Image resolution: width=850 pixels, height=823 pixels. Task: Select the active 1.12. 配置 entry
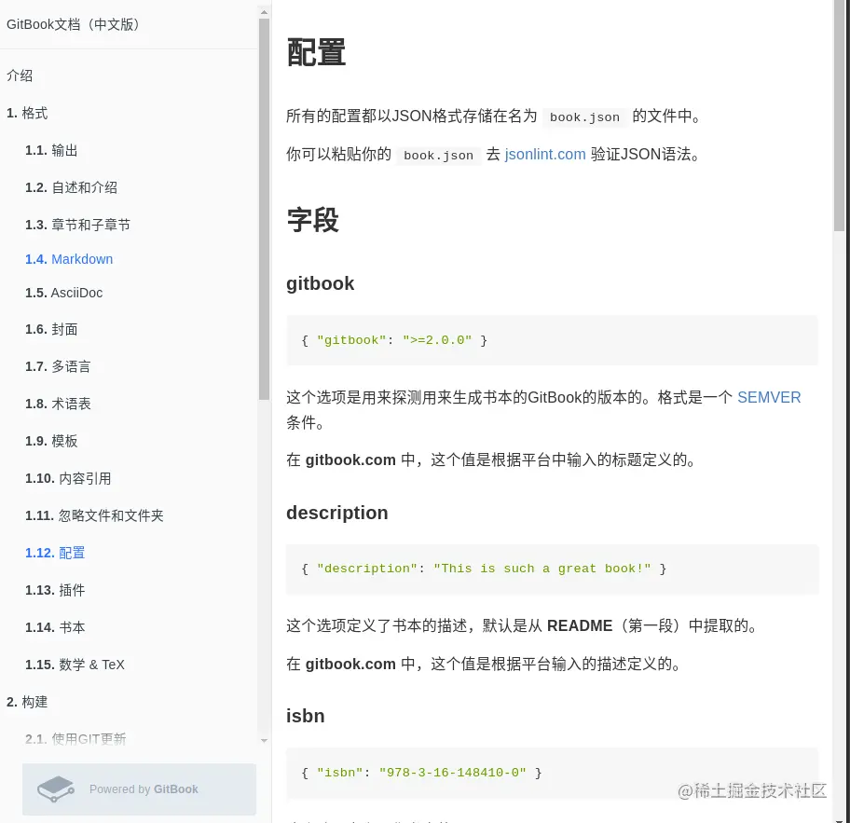(55, 553)
